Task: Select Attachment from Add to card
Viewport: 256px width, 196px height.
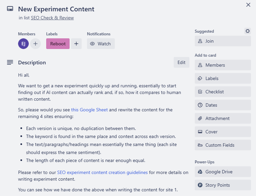Action: click(x=223, y=118)
